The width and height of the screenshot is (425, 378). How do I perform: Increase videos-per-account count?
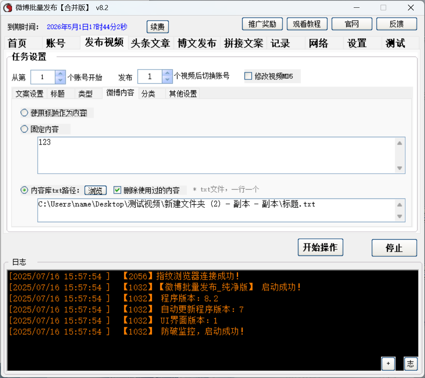[x=167, y=73]
